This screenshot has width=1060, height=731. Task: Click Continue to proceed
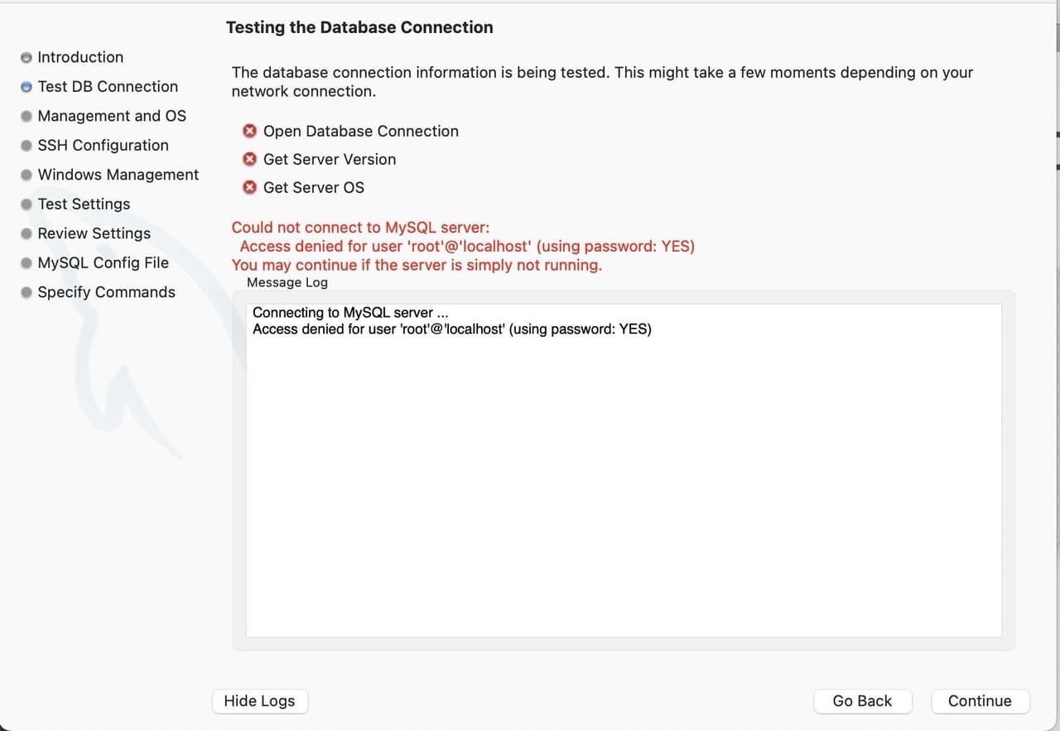pos(980,701)
